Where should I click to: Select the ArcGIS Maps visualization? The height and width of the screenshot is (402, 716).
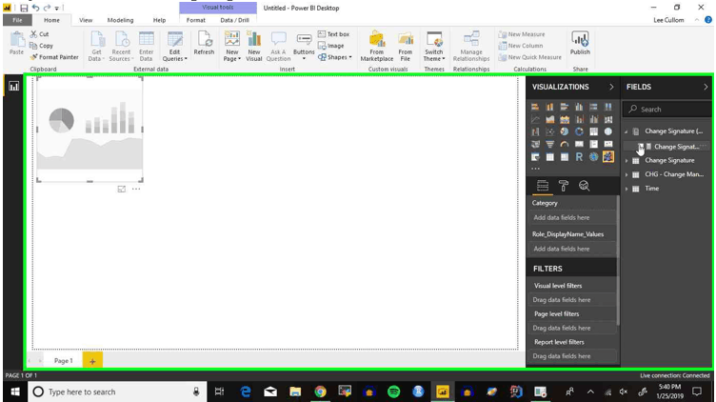(593, 157)
